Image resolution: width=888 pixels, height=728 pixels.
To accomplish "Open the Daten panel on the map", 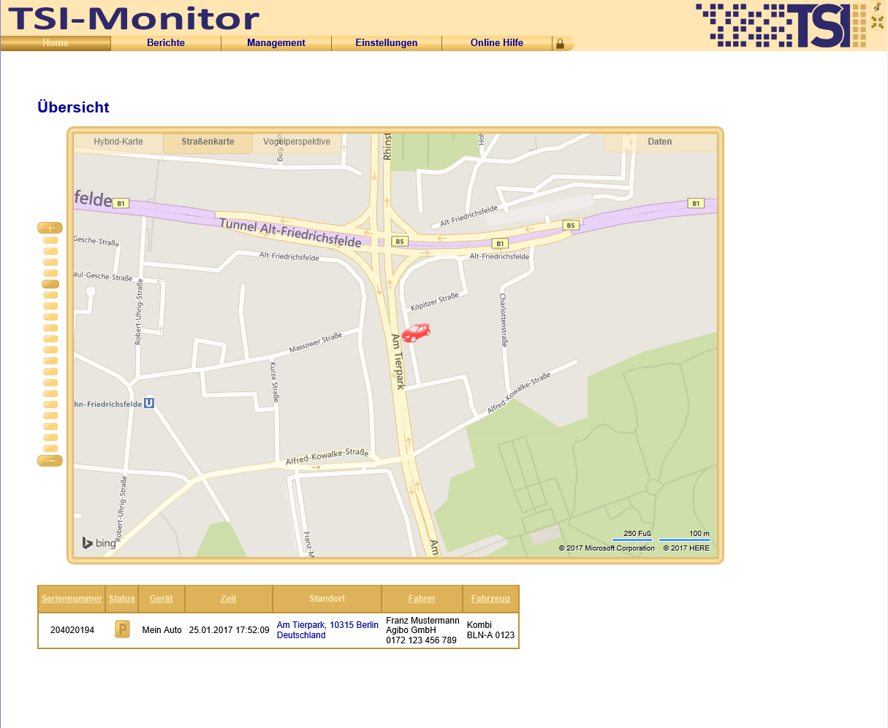I will pos(659,142).
